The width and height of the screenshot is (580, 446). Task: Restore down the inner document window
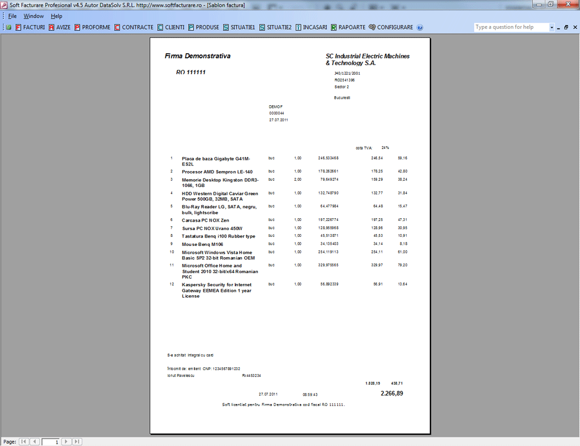point(566,27)
